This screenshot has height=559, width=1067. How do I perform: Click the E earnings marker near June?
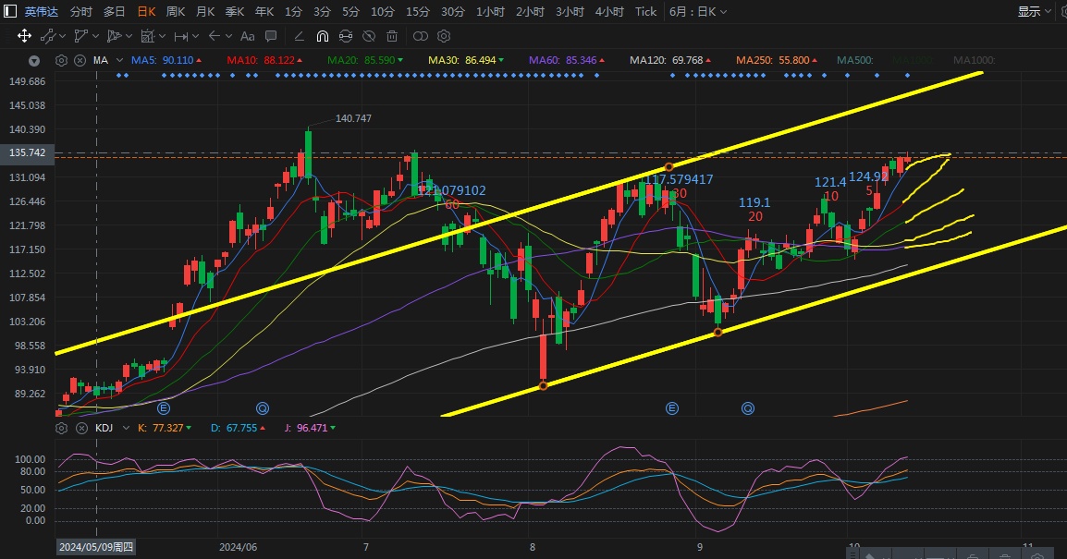165,407
